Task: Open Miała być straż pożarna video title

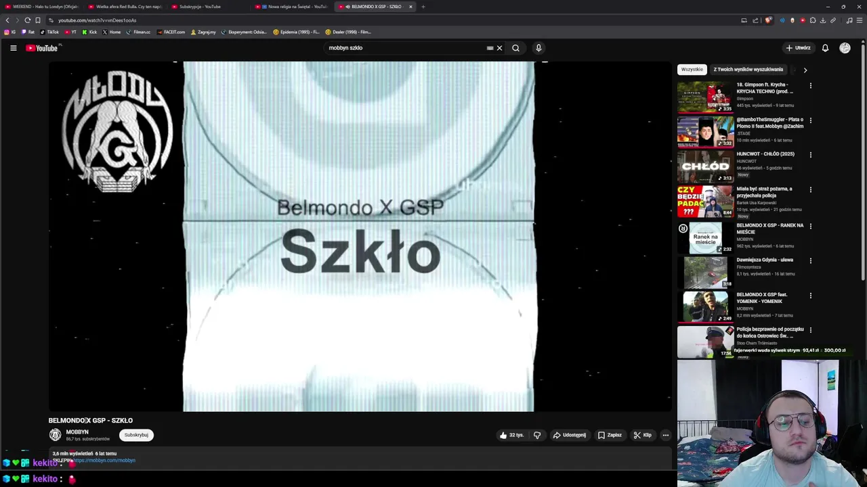Action: 764,192
